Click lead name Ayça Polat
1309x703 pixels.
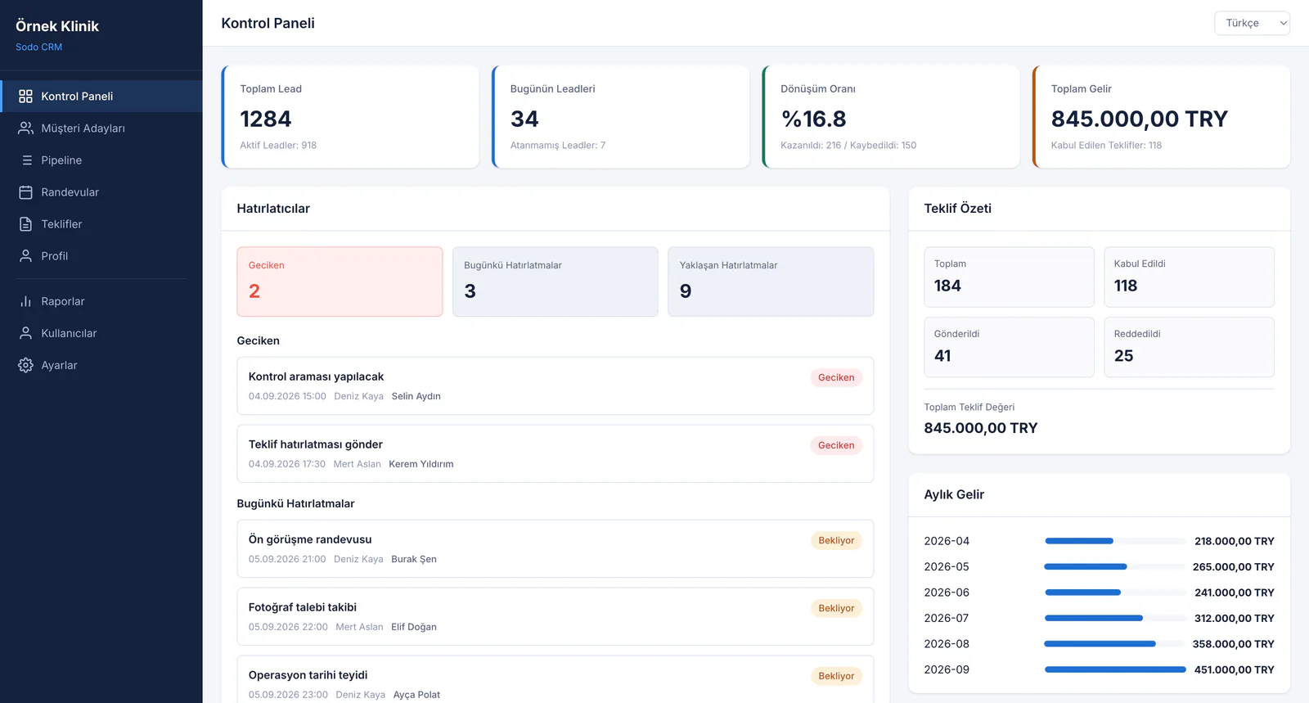click(x=416, y=695)
